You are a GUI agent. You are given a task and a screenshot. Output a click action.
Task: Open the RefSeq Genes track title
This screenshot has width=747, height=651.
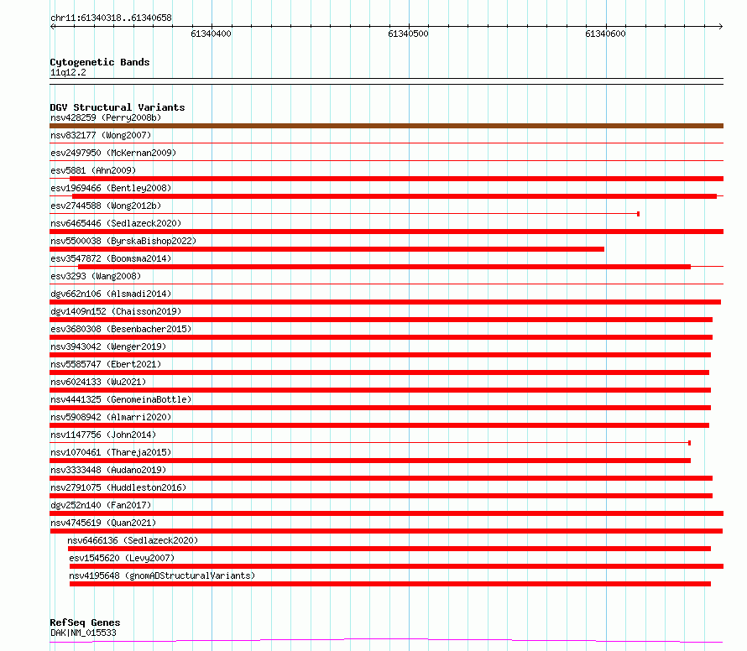tap(85, 622)
